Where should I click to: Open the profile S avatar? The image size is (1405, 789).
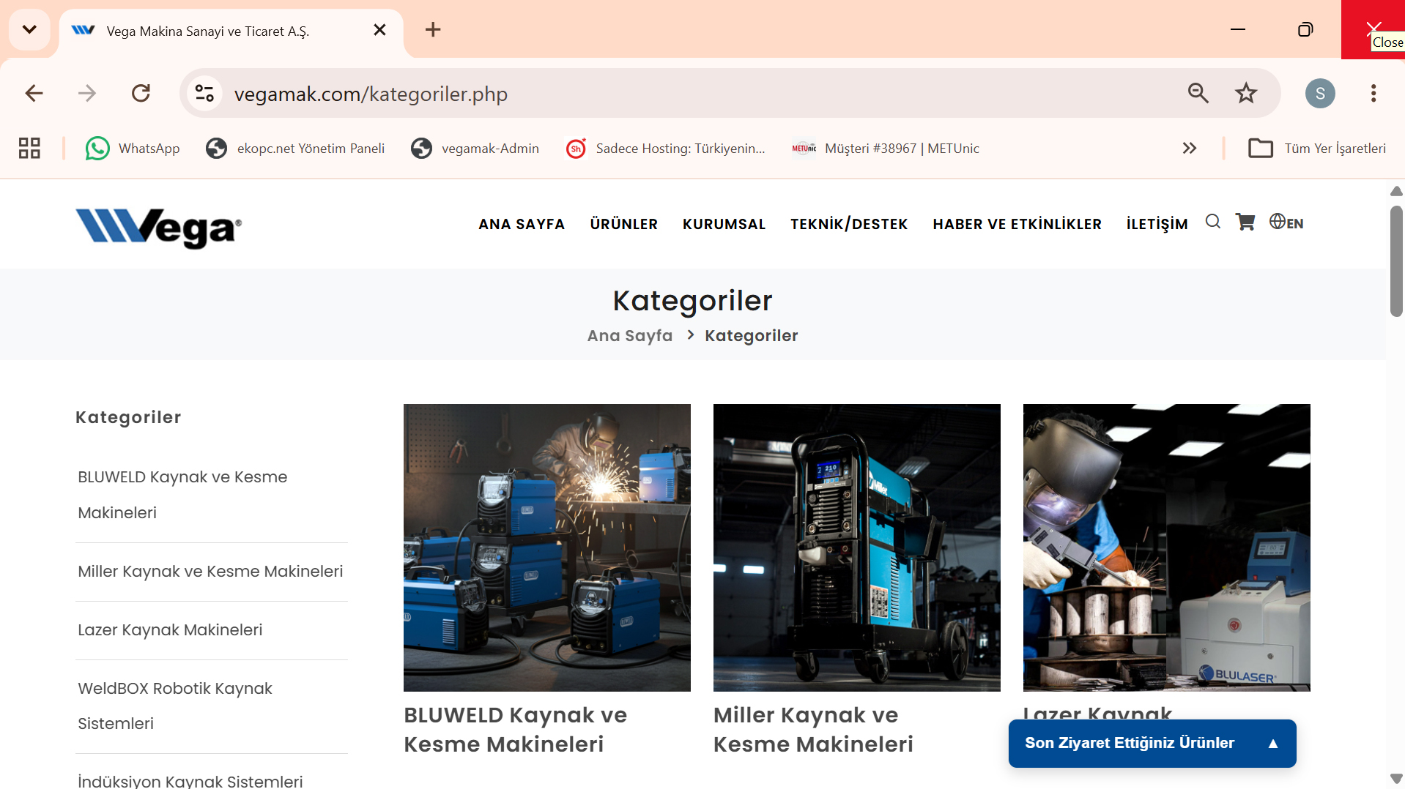[x=1320, y=94]
